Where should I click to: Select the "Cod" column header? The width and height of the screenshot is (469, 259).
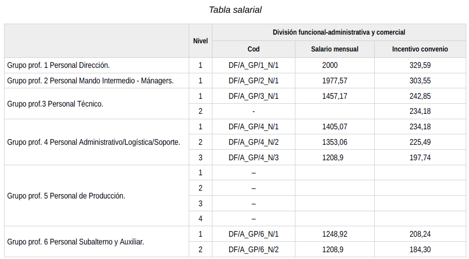[x=253, y=49]
